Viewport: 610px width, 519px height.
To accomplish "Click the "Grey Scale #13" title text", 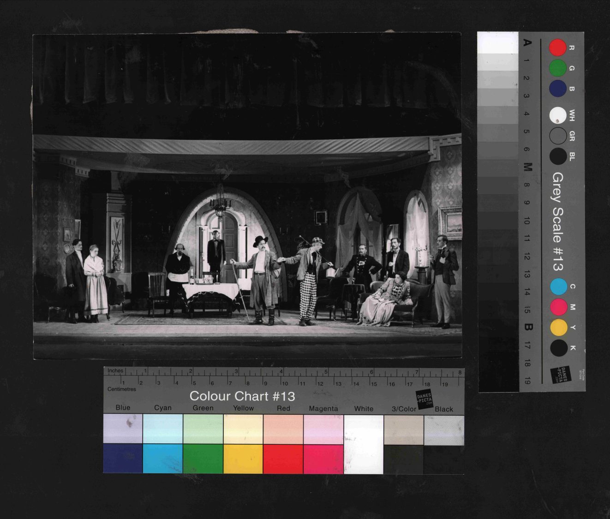I will [x=558, y=222].
